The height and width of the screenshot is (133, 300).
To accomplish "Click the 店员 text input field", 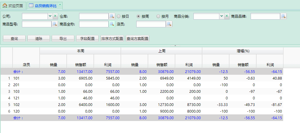I will (151, 24).
